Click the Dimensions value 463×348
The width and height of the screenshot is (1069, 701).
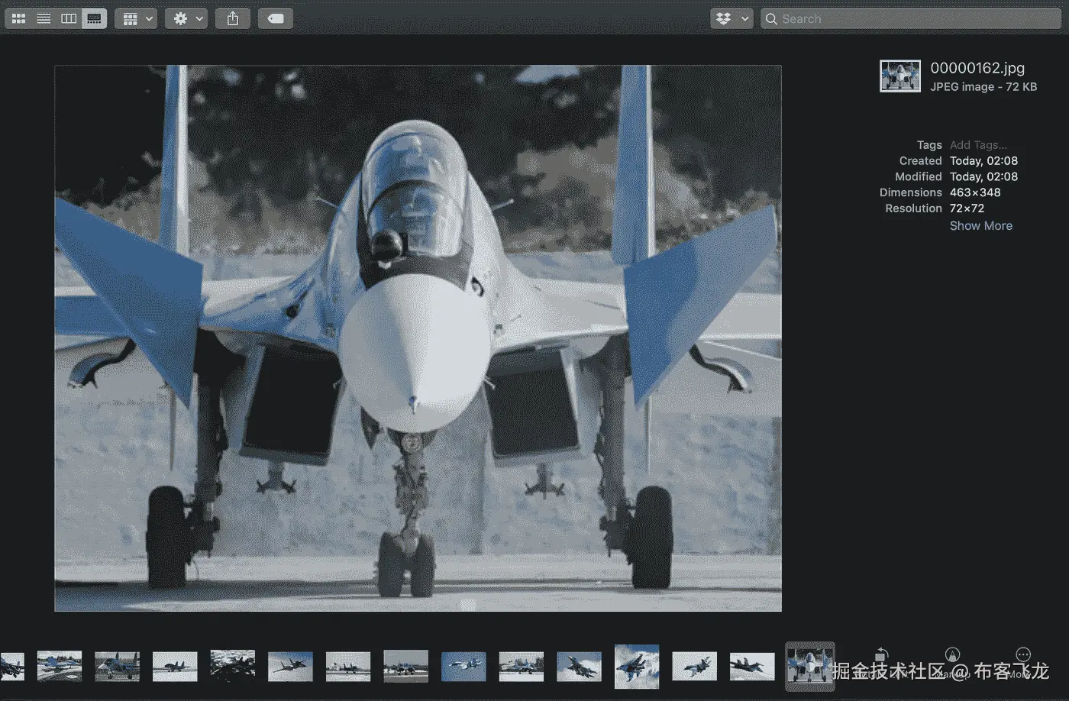(x=975, y=192)
